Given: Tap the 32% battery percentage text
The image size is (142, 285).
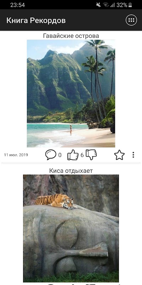Looking at the screenshot, I should [x=122, y=5].
